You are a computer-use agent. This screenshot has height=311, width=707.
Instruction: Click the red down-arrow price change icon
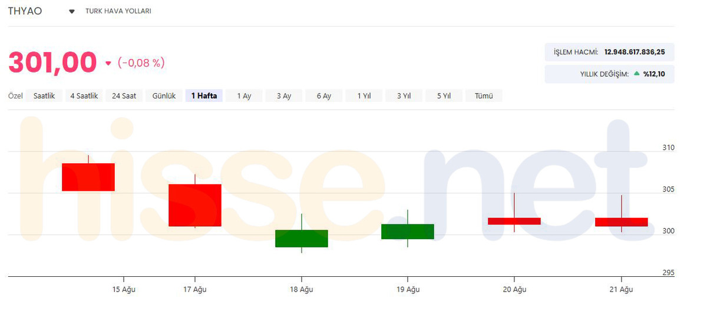pos(108,64)
